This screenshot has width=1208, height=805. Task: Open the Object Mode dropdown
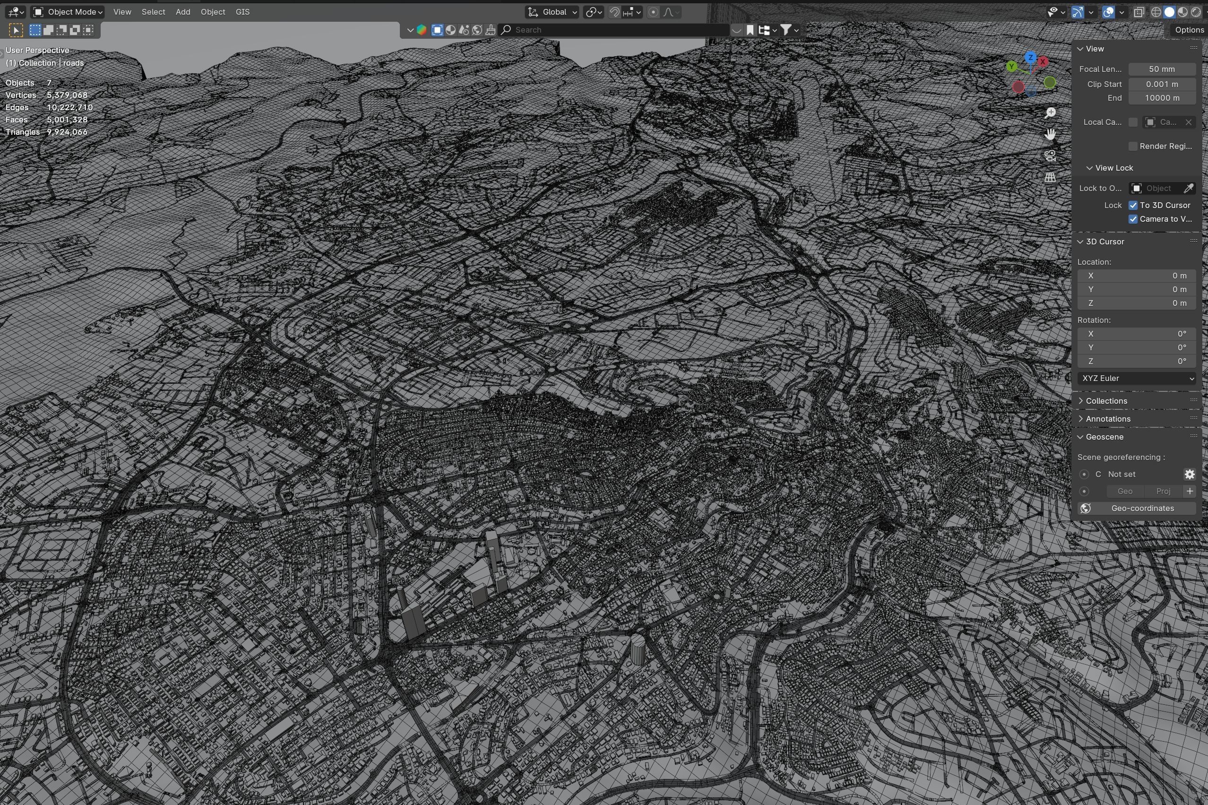click(x=68, y=12)
